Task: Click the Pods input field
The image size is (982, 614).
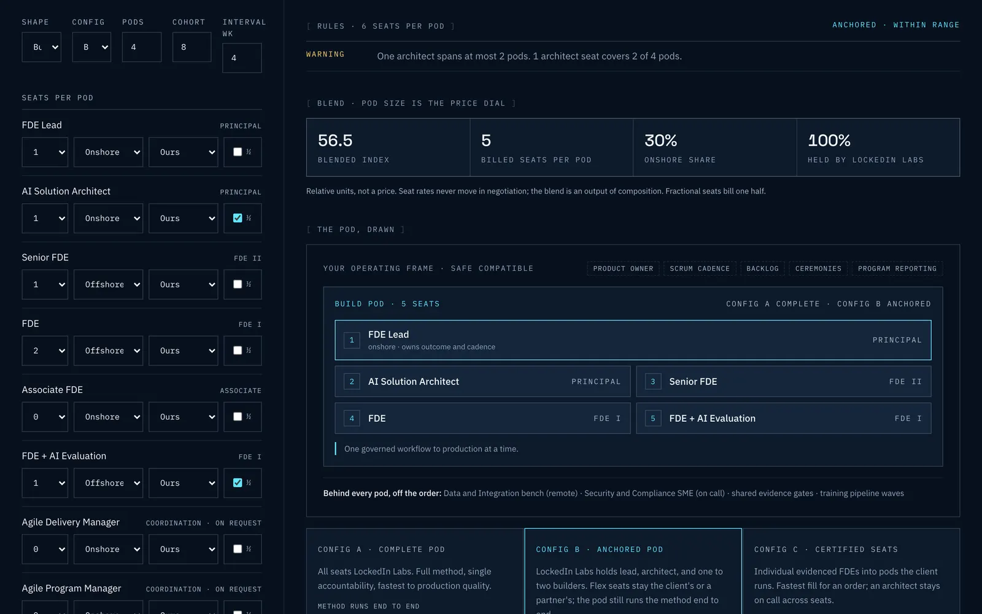Action: 142,47
